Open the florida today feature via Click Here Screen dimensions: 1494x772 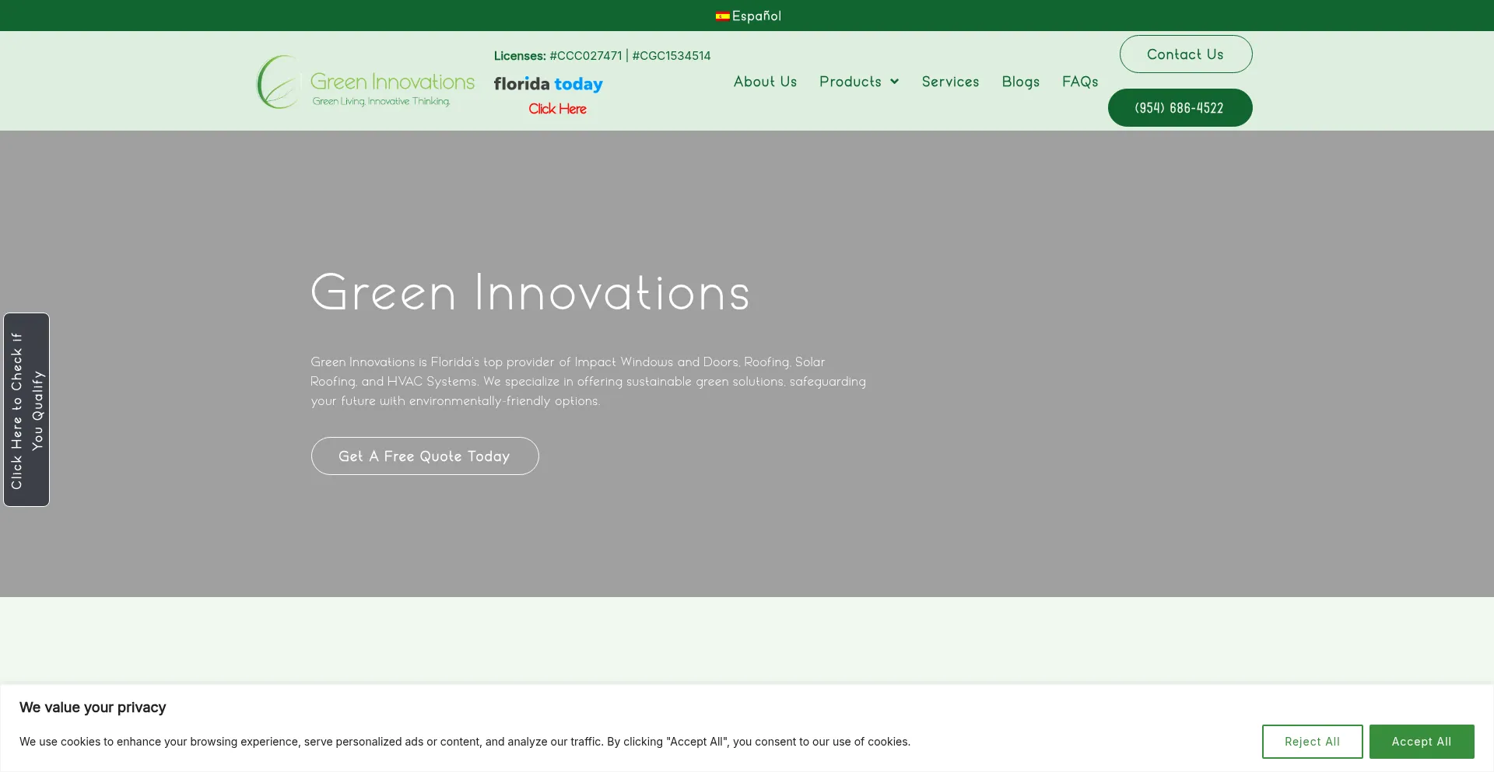tap(556, 109)
